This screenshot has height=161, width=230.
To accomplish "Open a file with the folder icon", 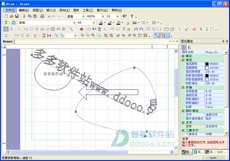I will (x=11, y=16).
